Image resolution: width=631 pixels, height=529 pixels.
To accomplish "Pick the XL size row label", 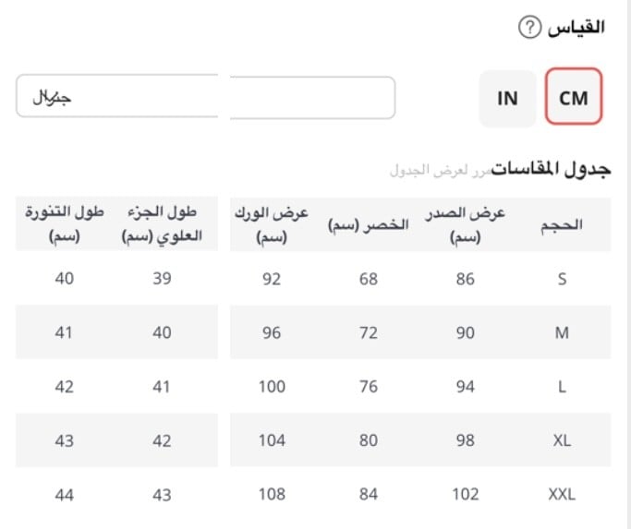I will (561, 440).
